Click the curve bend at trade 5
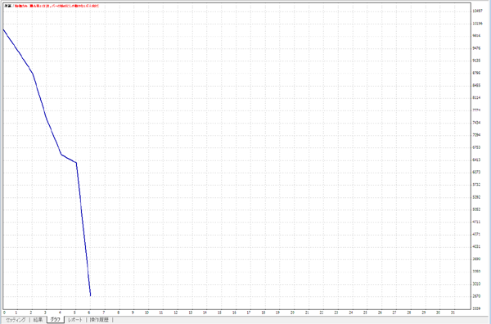The width and height of the screenshot is (491, 324). [x=76, y=163]
